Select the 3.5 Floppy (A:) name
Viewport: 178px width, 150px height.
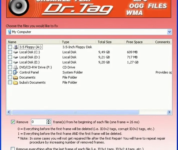tap(30, 47)
